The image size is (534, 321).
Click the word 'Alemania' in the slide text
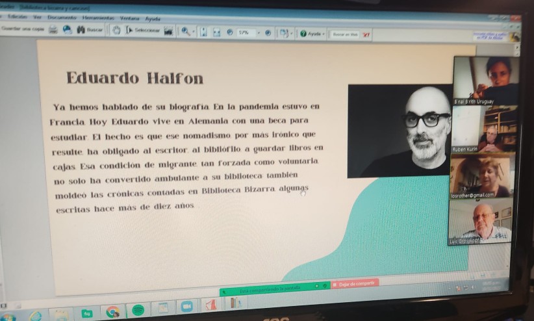208,121
